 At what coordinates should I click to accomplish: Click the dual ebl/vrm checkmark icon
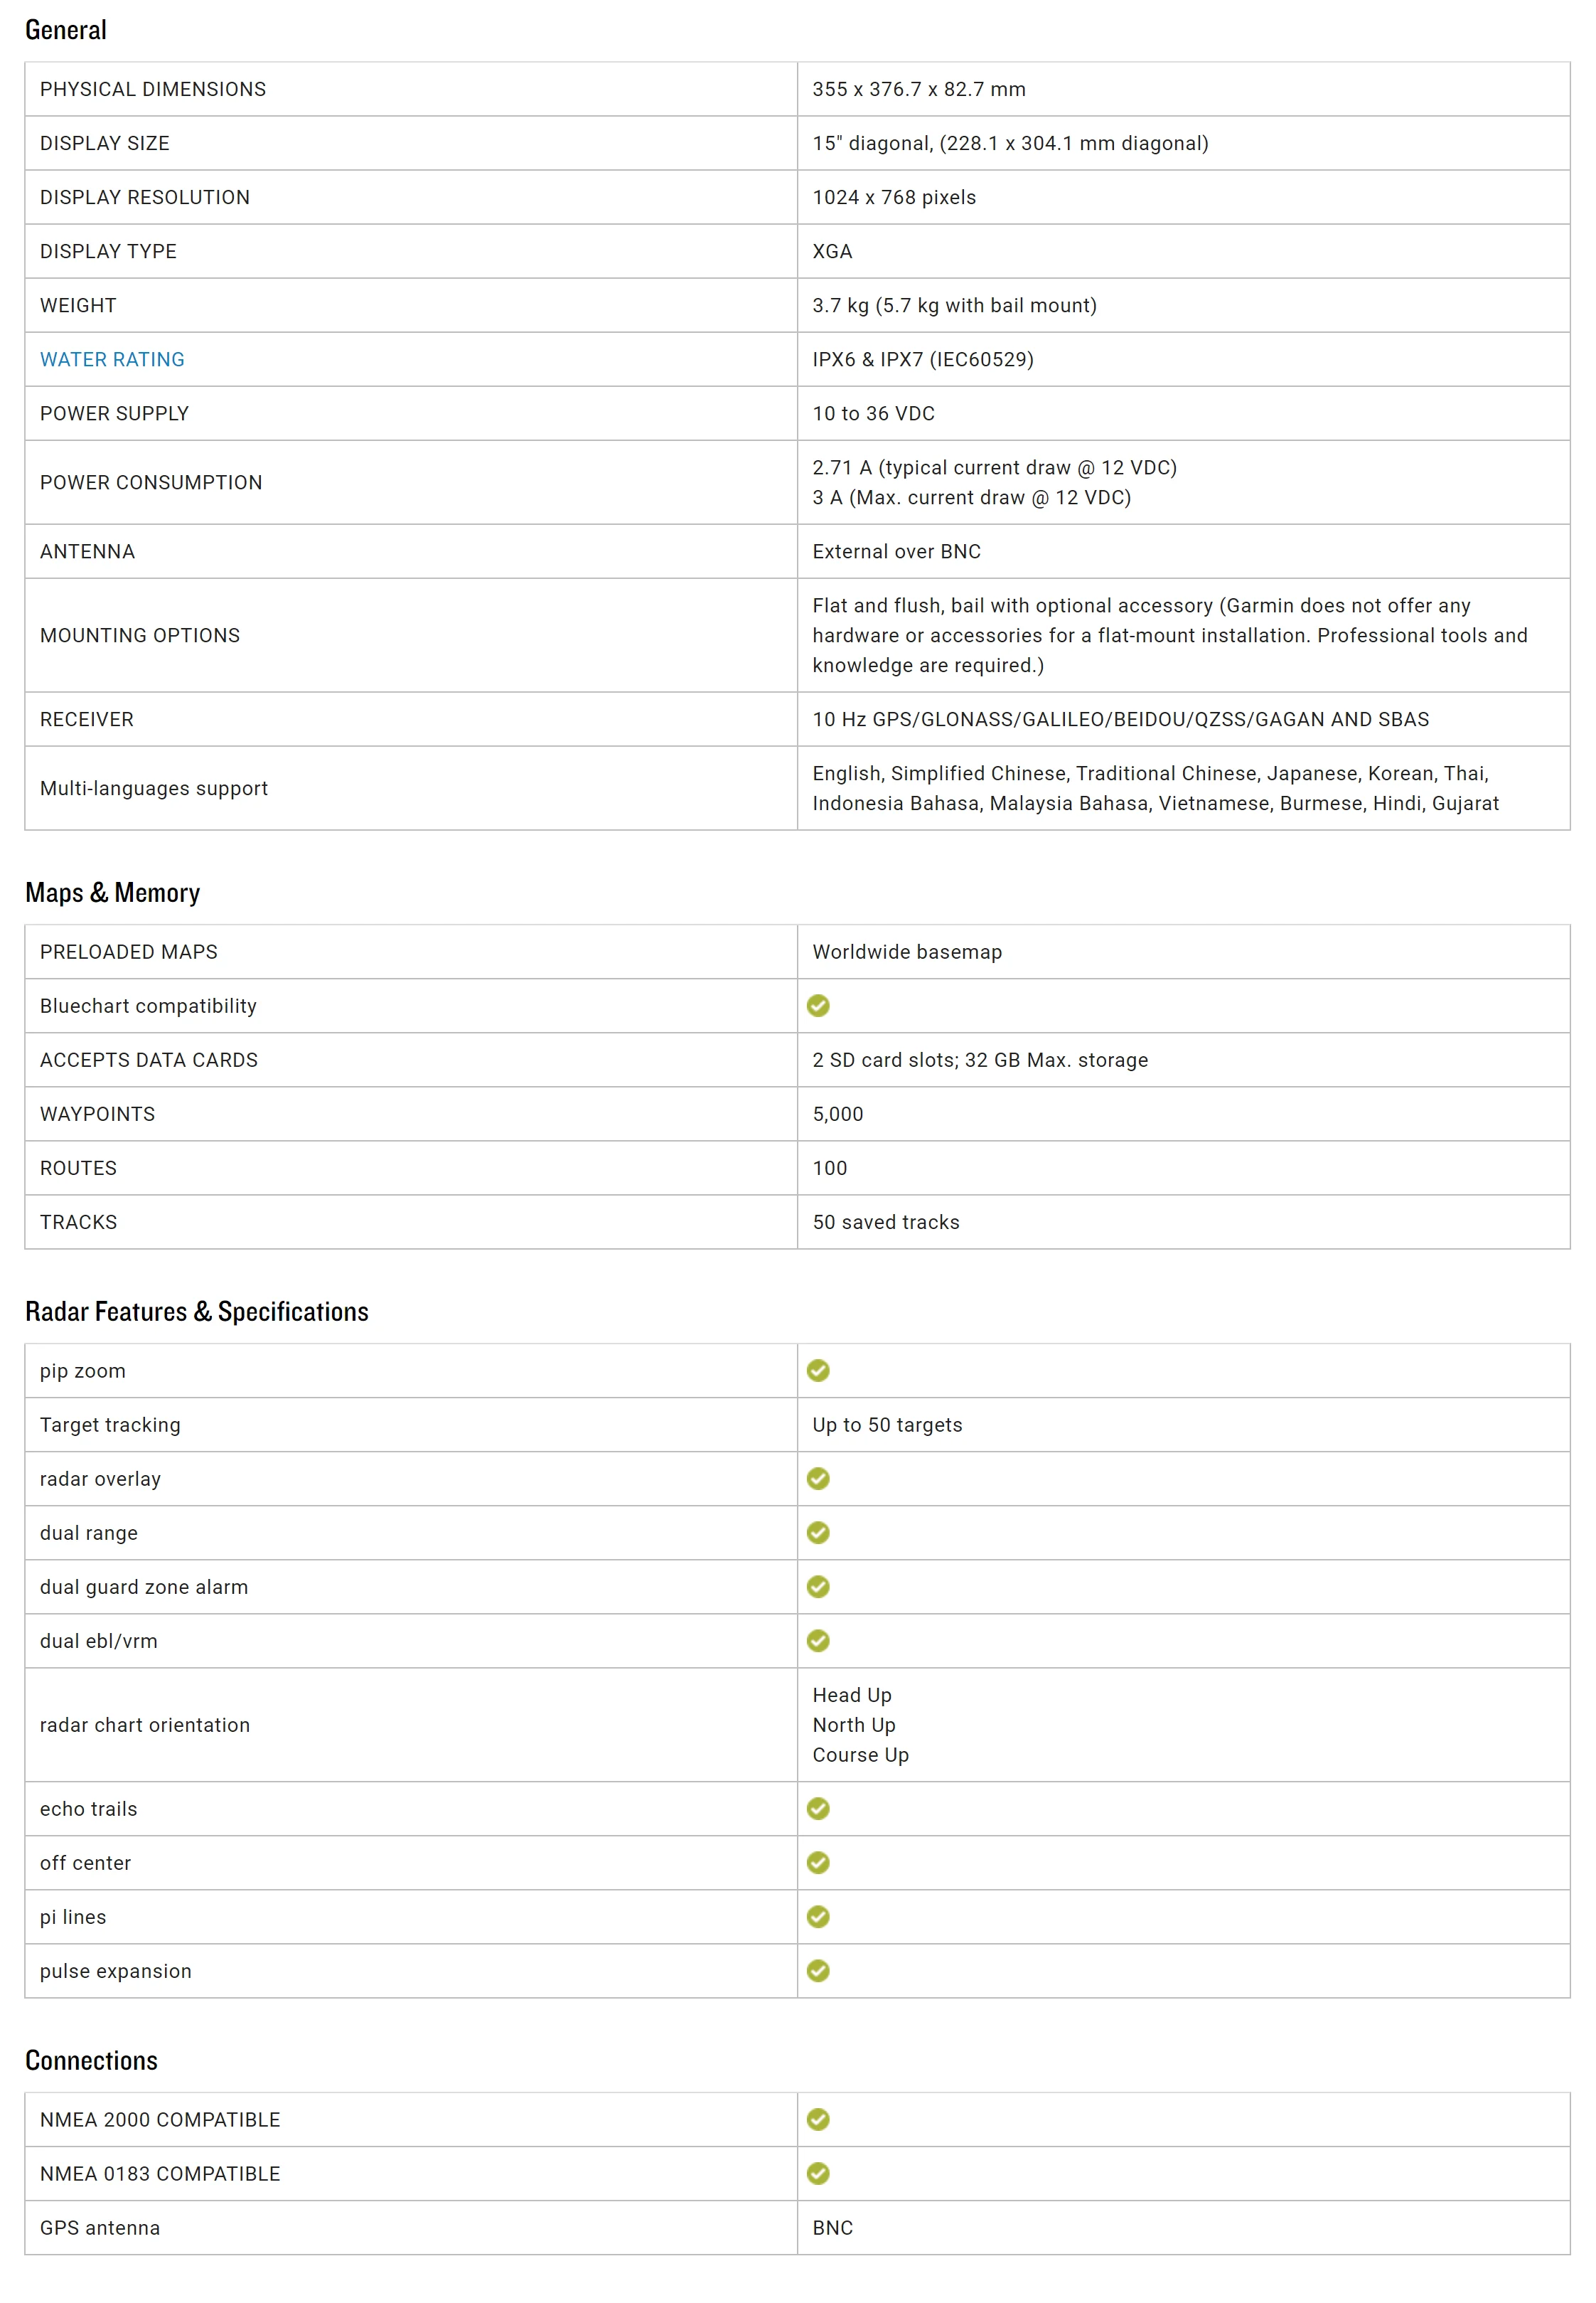pos(818,1641)
